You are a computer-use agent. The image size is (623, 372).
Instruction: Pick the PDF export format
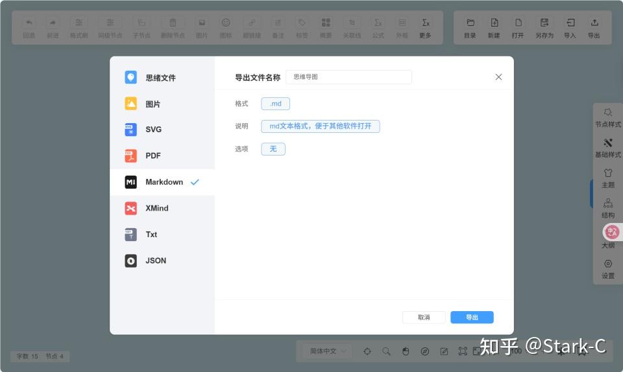point(153,156)
